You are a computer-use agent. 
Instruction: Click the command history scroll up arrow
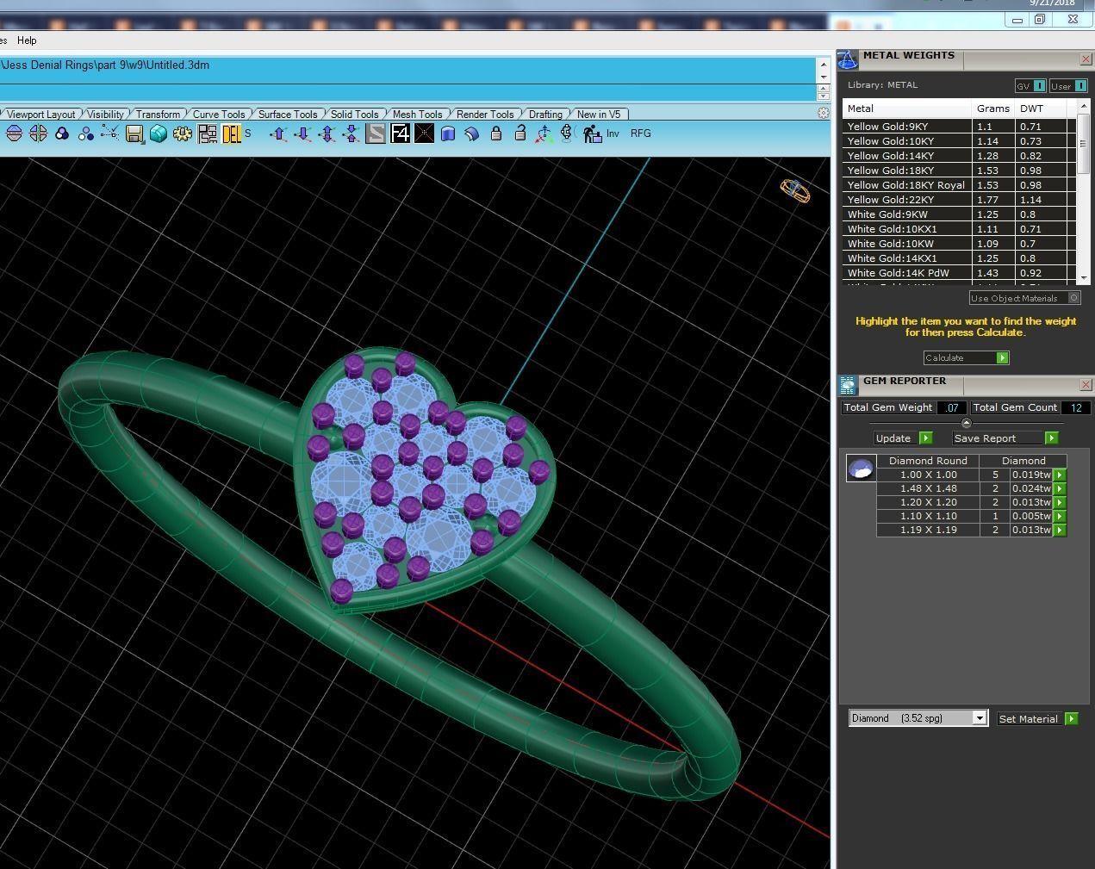coord(824,64)
